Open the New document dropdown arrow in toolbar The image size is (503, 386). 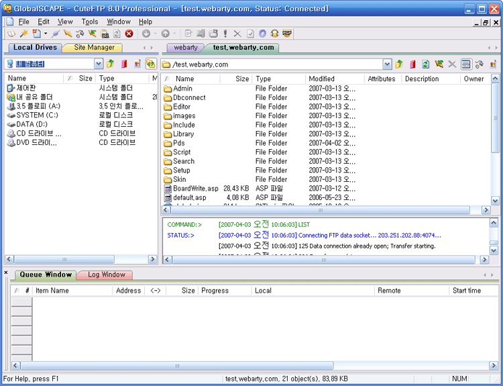pos(45,34)
